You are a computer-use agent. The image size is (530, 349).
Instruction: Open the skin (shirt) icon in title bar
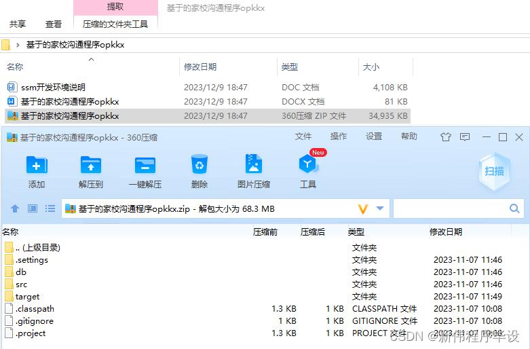pos(446,137)
